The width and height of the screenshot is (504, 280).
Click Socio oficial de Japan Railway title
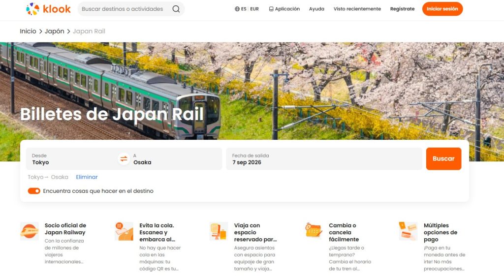click(65, 229)
